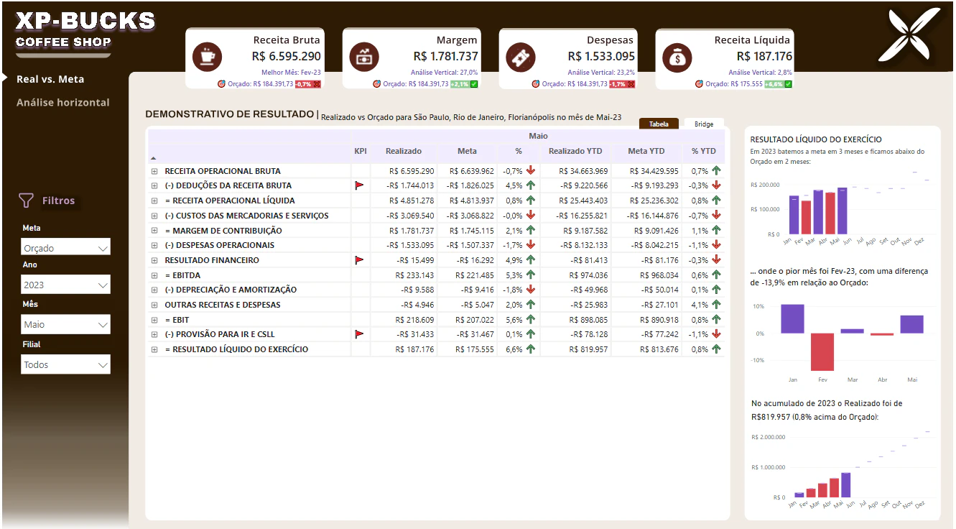
Task: Click the % YTD column header
Action: (x=704, y=151)
